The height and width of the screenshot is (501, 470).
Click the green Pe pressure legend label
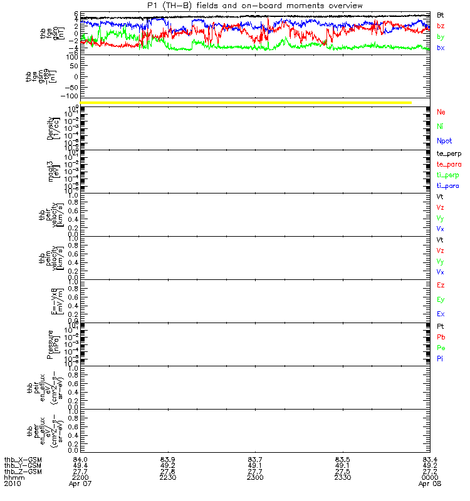tap(441, 348)
